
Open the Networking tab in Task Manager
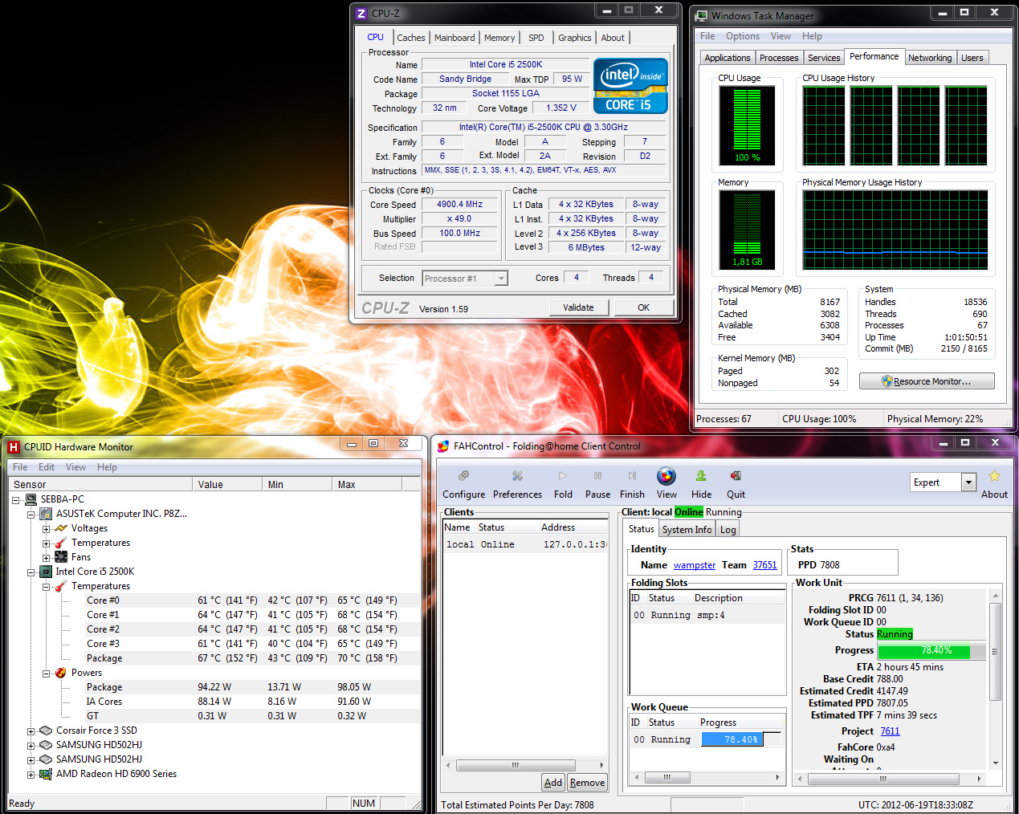tap(930, 58)
